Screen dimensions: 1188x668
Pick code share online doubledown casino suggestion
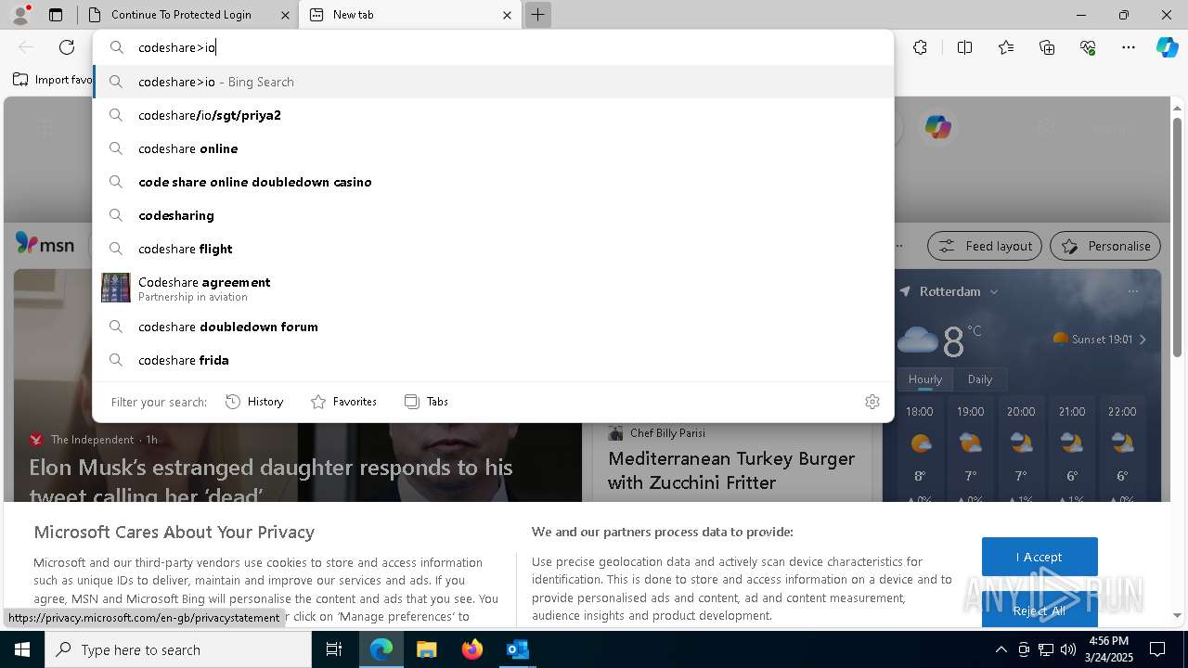[x=493, y=182]
